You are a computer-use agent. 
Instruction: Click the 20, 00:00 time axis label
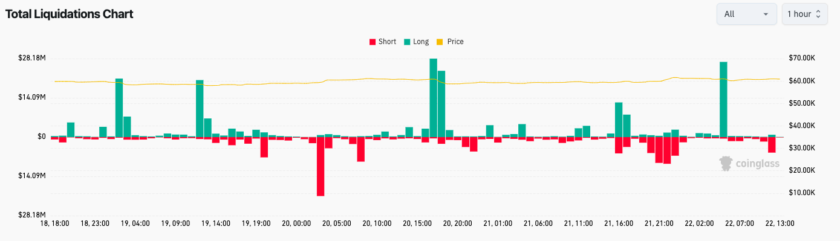click(296, 223)
